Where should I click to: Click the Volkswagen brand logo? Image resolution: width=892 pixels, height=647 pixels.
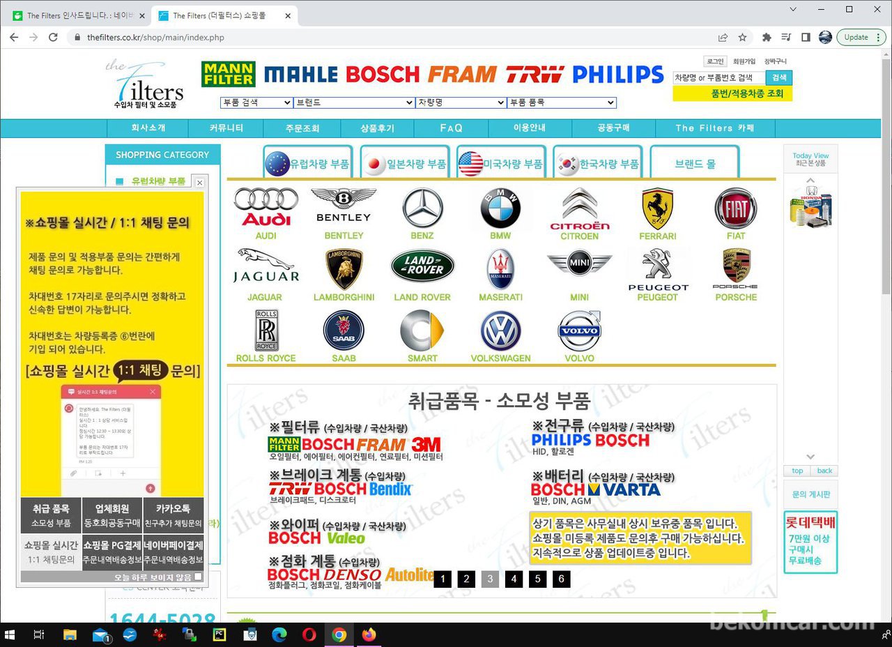pos(500,331)
